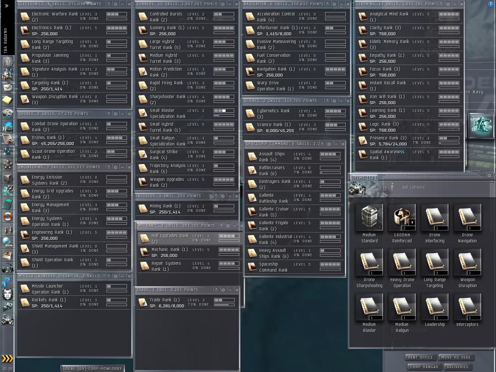Collapse the Mechanic window via minimize
The width and height of the screenshot is (496, 372).
click(x=235, y=226)
